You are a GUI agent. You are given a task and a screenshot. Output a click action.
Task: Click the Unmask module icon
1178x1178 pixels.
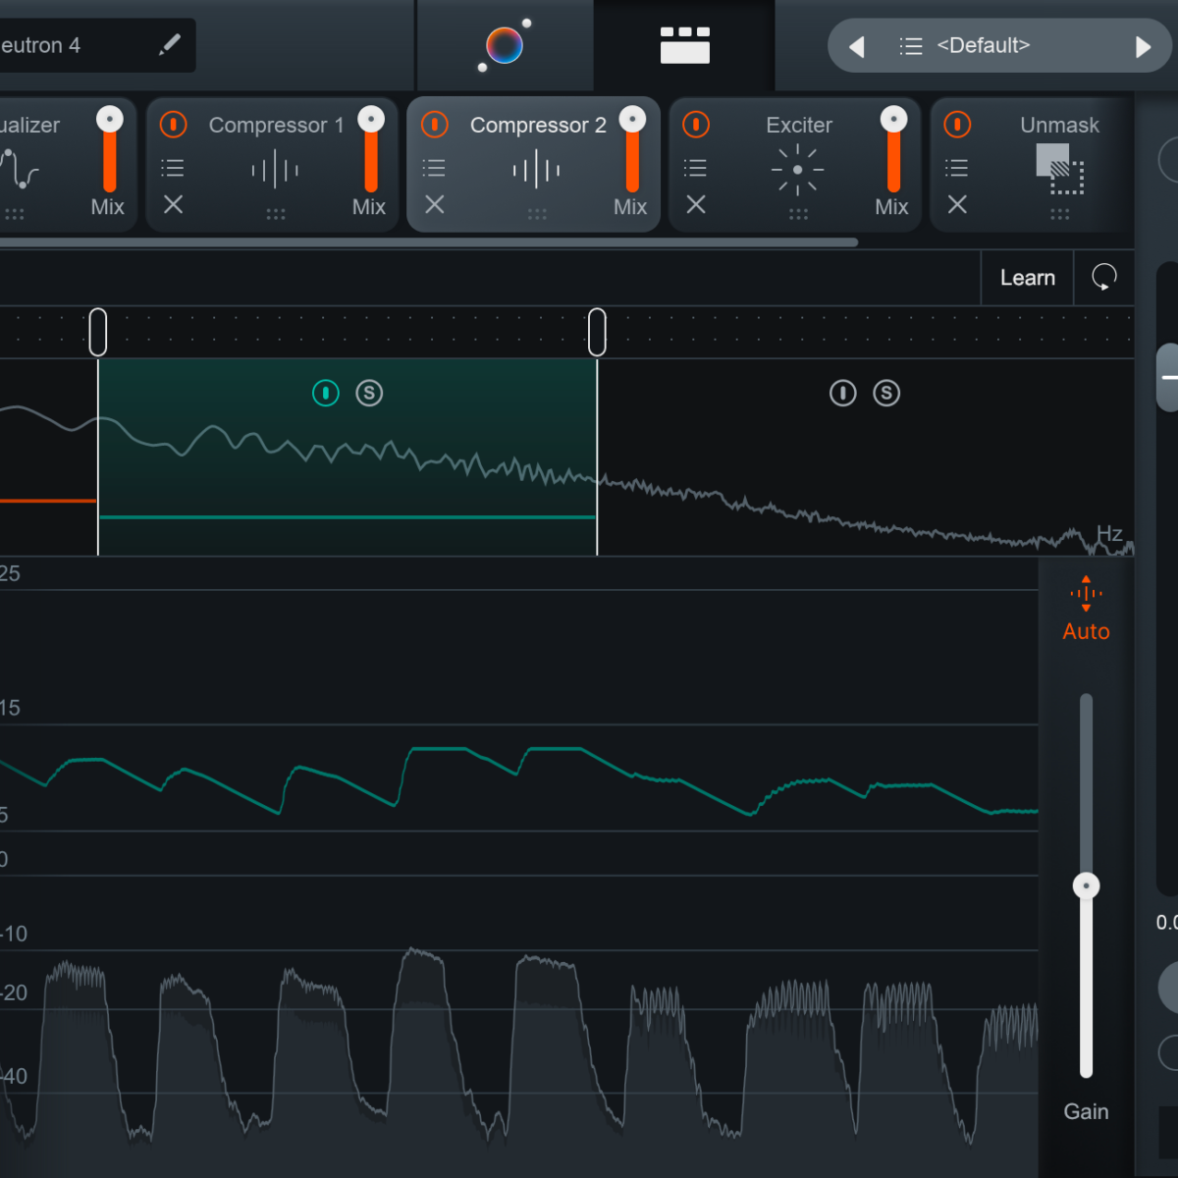click(1060, 169)
